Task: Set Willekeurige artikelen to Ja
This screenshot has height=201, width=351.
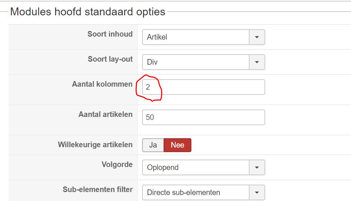Action: click(x=153, y=145)
